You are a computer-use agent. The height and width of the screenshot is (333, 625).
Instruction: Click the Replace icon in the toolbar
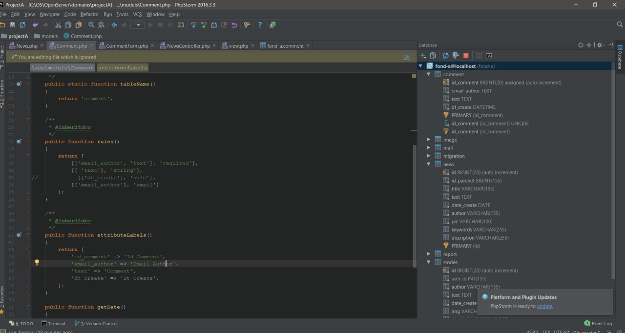[x=101, y=25]
